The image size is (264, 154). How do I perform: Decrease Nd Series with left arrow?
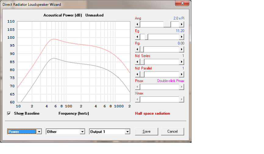click(x=137, y=62)
